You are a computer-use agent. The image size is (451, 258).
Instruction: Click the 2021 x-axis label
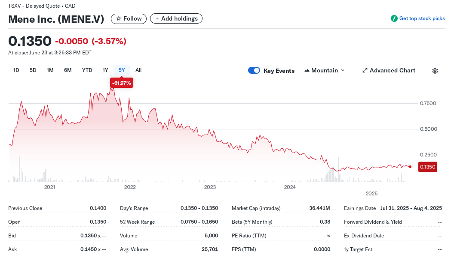click(49, 187)
